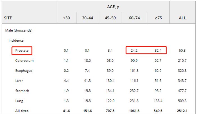Click the ALL column header
This screenshot has width=197, height=114.
pyautogui.click(x=182, y=18)
